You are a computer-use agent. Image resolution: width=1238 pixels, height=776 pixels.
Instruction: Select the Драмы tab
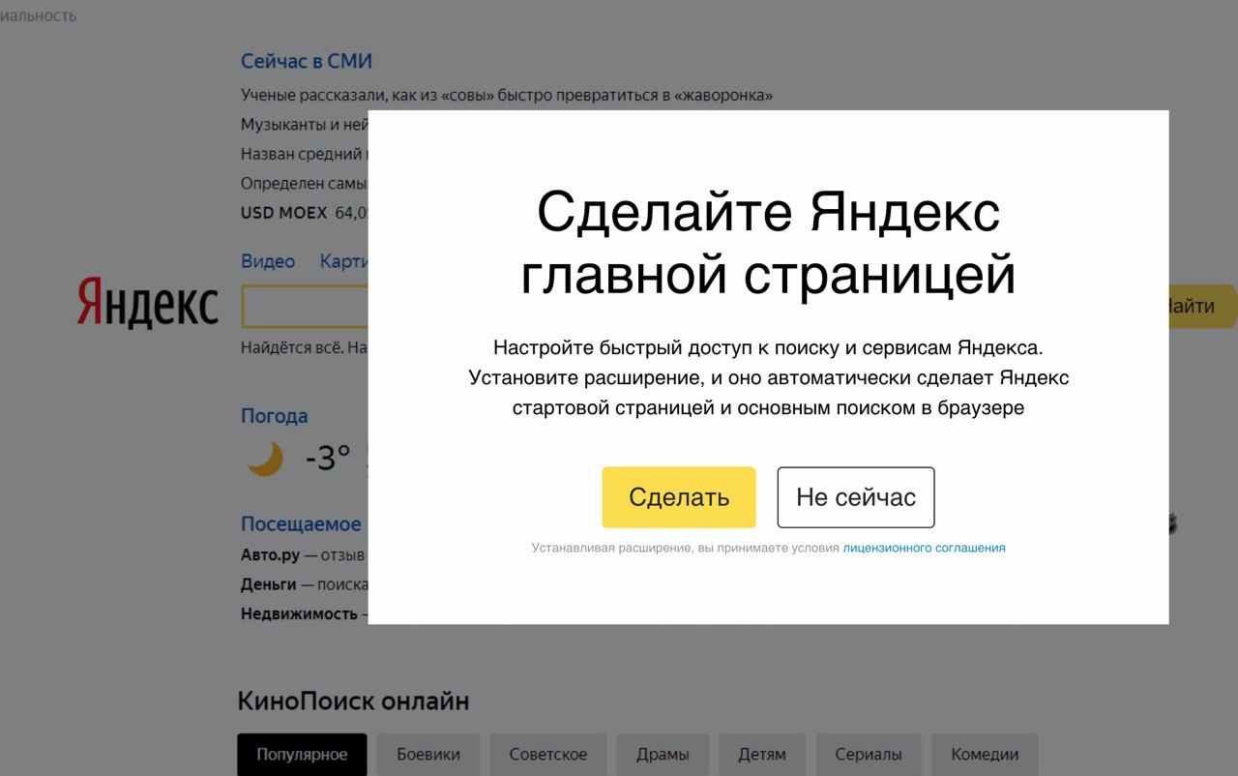coord(663,755)
